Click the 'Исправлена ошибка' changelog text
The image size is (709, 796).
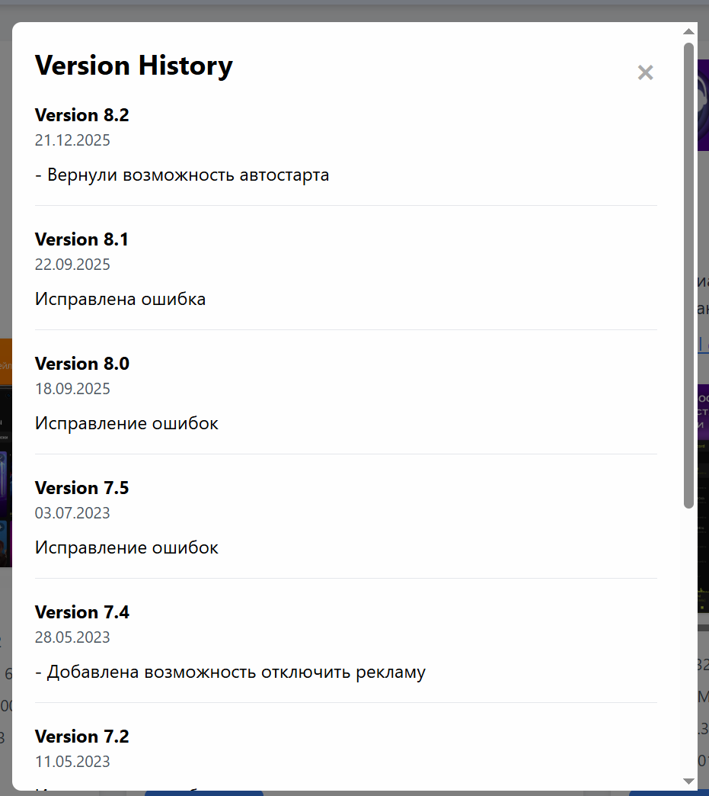[120, 299]
